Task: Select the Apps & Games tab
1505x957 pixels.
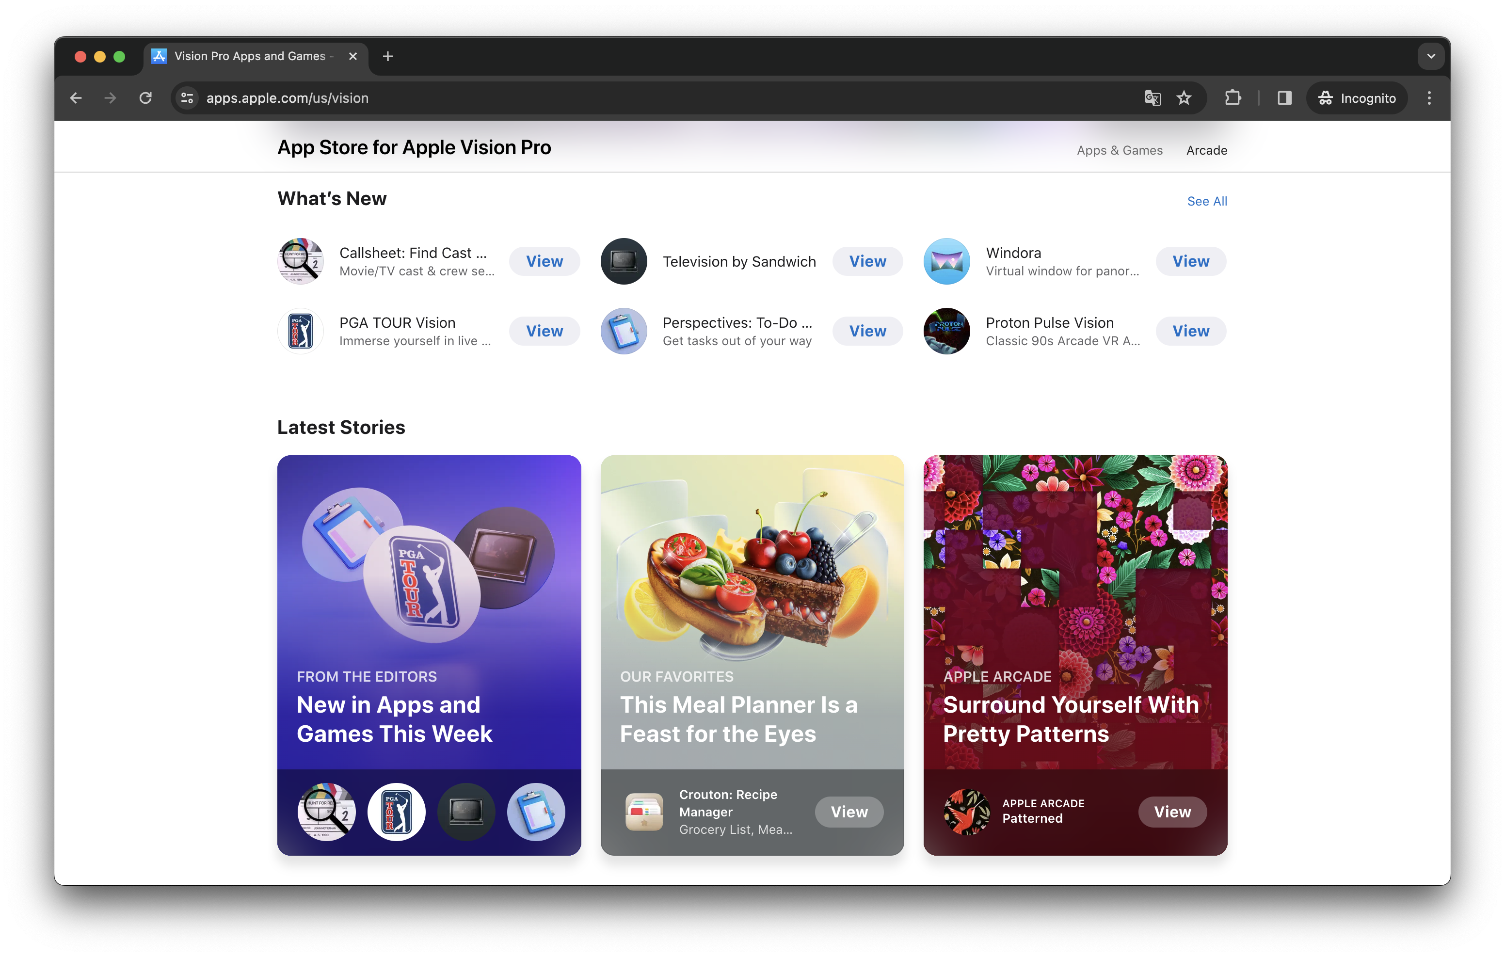Action: pyautogui.click(x=1120, y=151)
